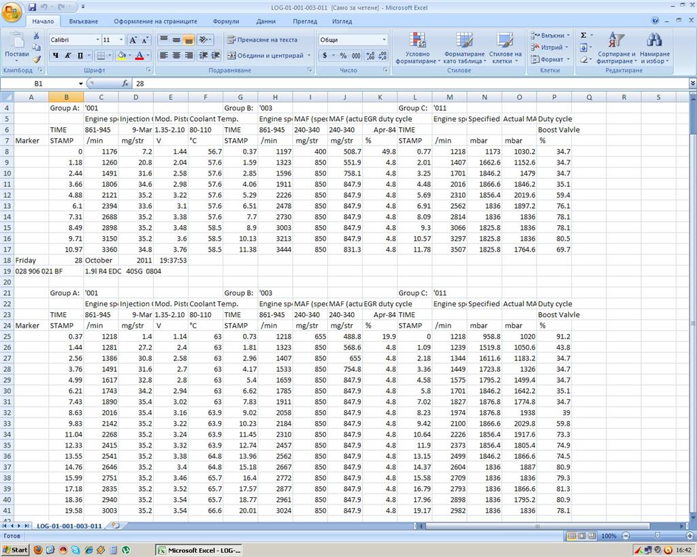
Task: Expand the Общи number format dropdown
Action: [x=384, y=40]
